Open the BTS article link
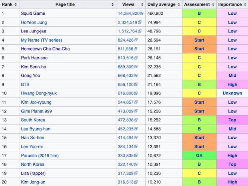Screen dimensions: 248x186 pos(25,84)
